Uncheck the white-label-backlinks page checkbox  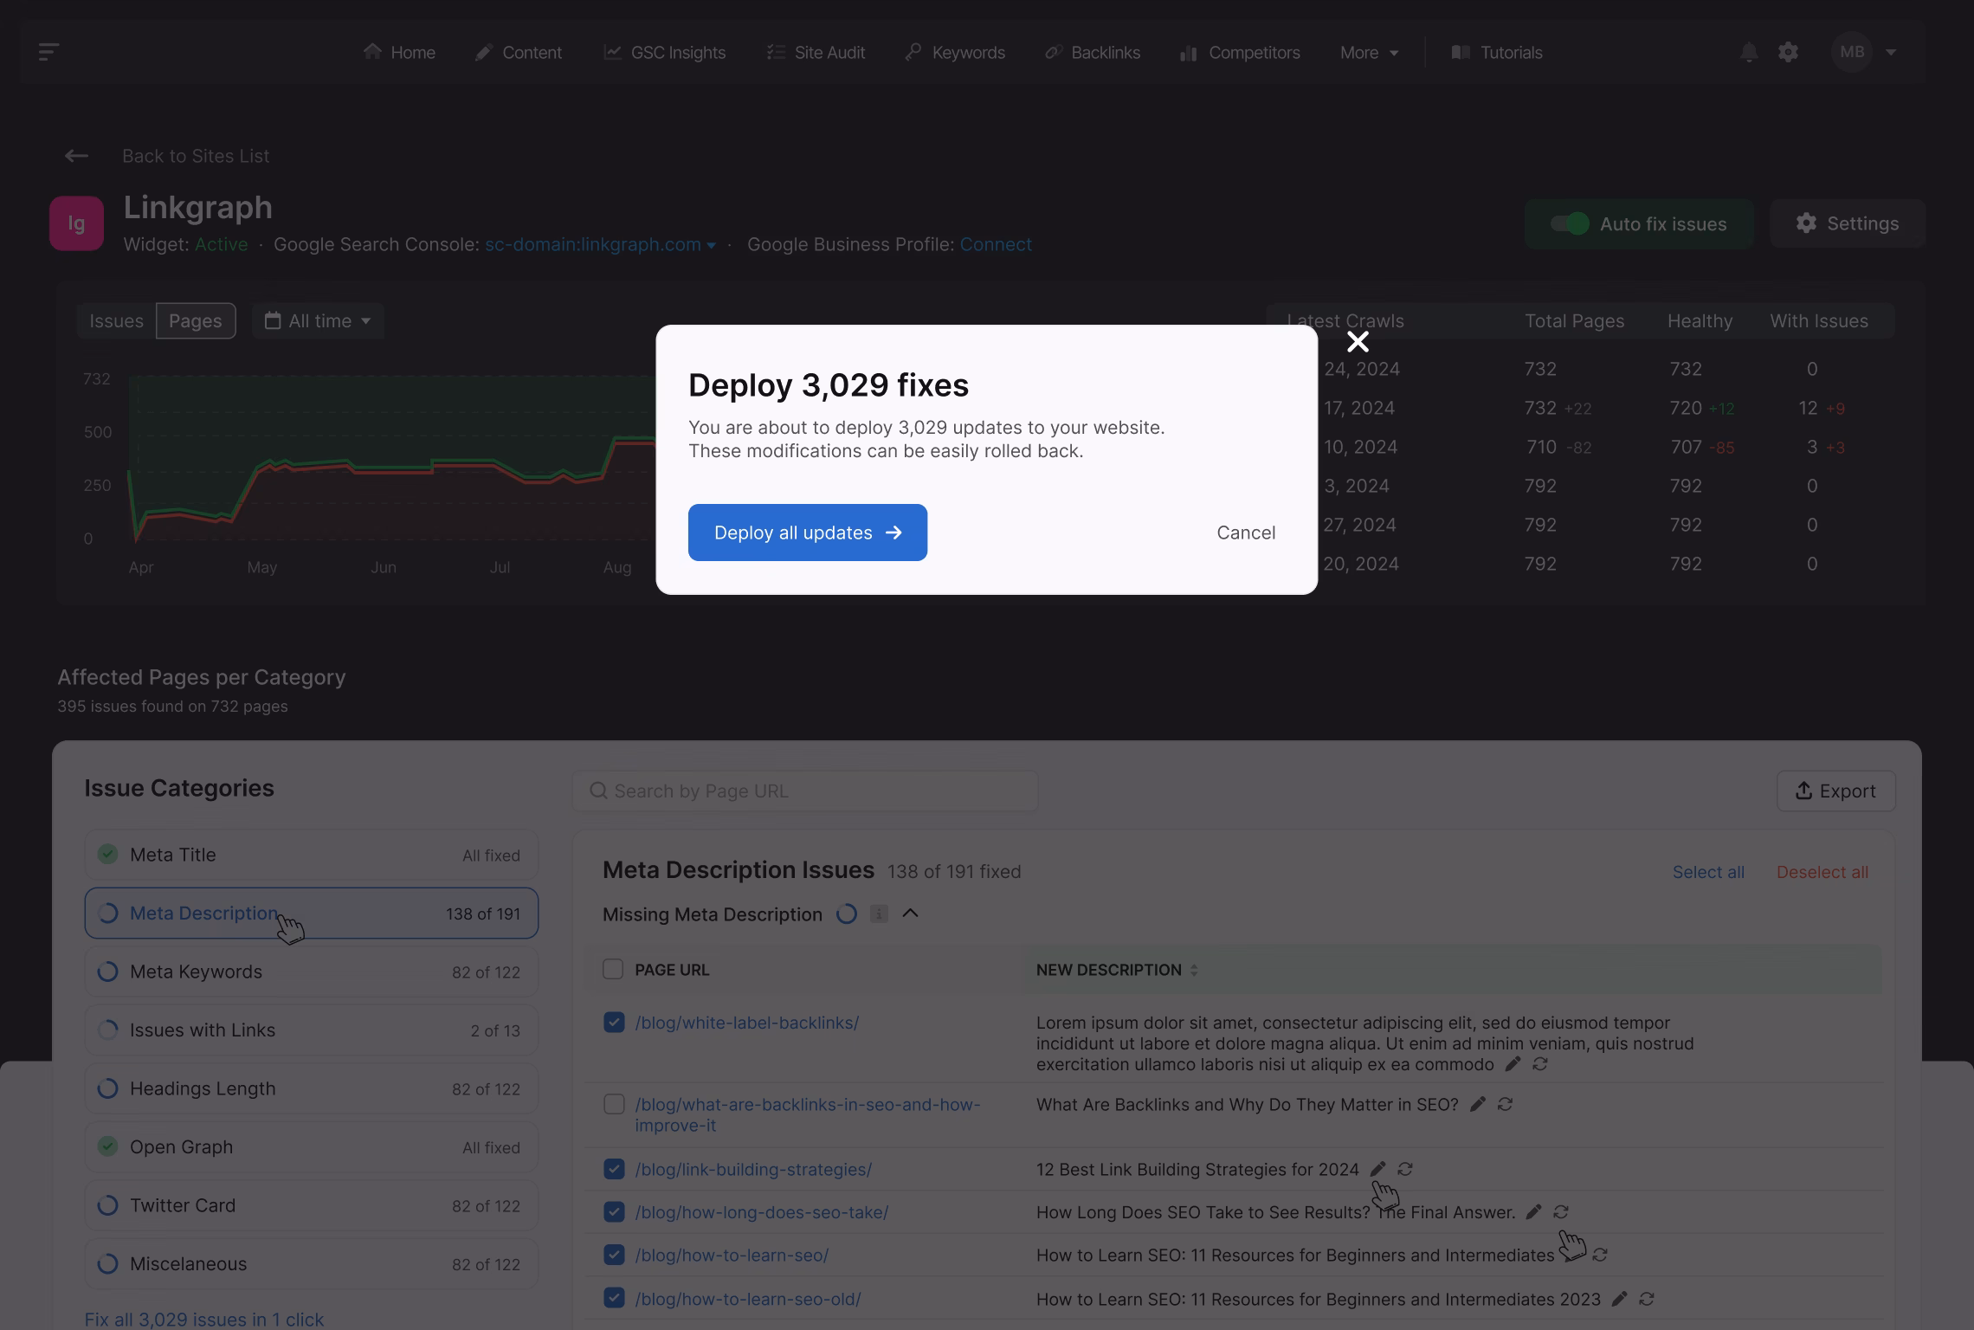614,1023
